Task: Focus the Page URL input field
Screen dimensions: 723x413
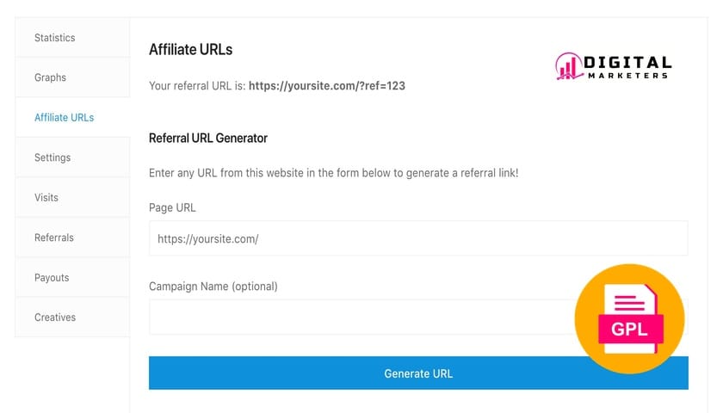Action: [418, 238]
